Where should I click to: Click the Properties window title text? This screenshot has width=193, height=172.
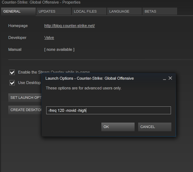point(41,2)
